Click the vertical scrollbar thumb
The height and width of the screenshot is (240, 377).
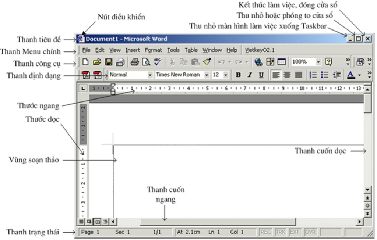coord(368,103)
